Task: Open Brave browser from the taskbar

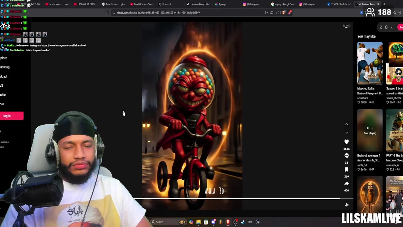Action: [x=228, y=222]
